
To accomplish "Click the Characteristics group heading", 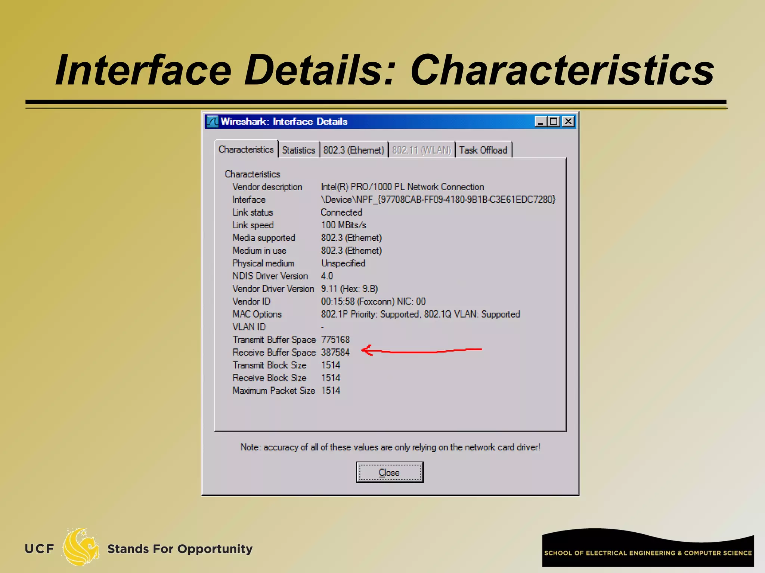I will [x=253, y=174].
